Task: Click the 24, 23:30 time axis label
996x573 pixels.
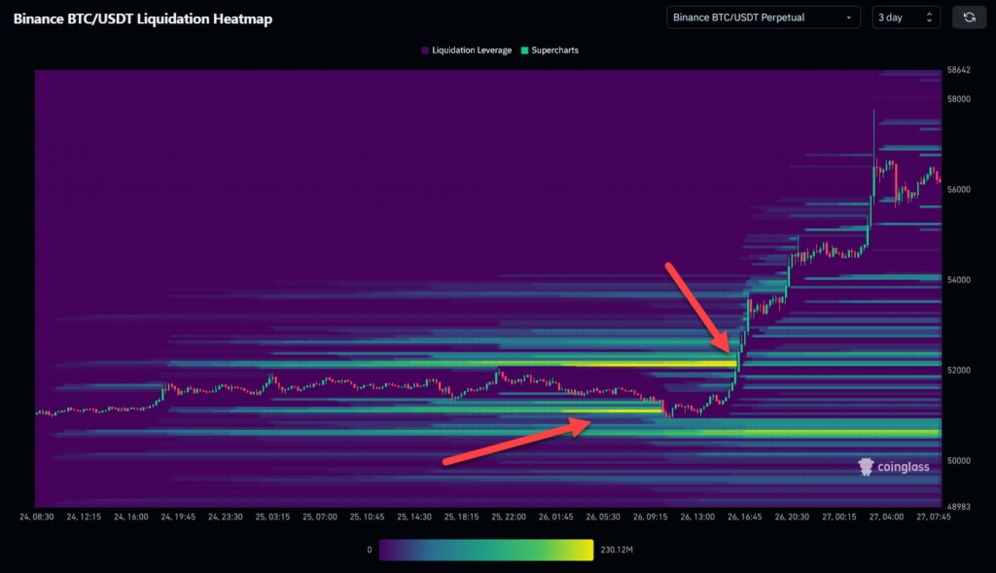Action: coord(226,518)
